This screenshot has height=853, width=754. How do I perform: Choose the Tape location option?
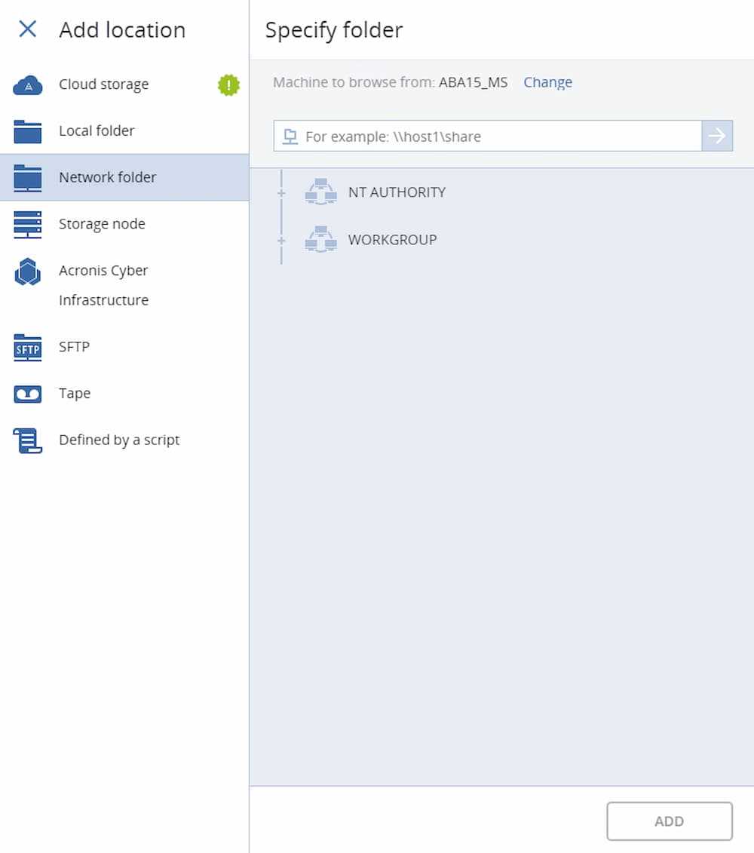point(75,394)
